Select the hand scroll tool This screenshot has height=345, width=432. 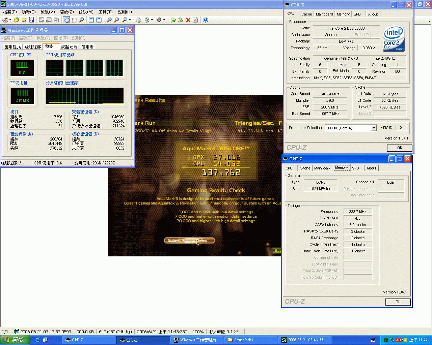point(66,20)
